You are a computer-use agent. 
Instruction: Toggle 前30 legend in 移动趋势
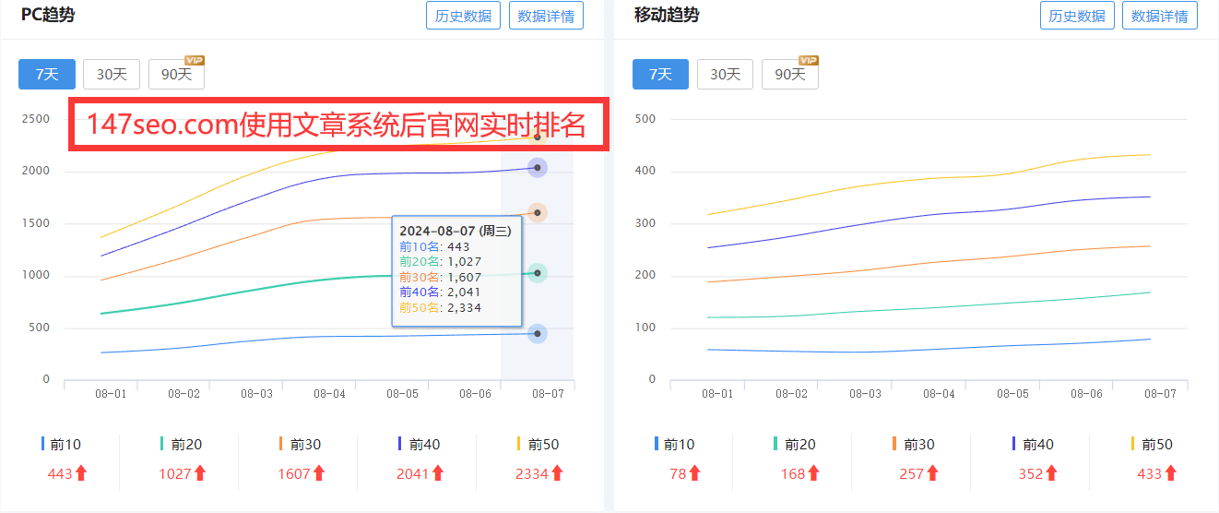[x=913, y=445]
